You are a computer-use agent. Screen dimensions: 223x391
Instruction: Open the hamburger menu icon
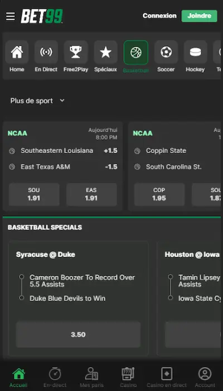coord(11,16)
